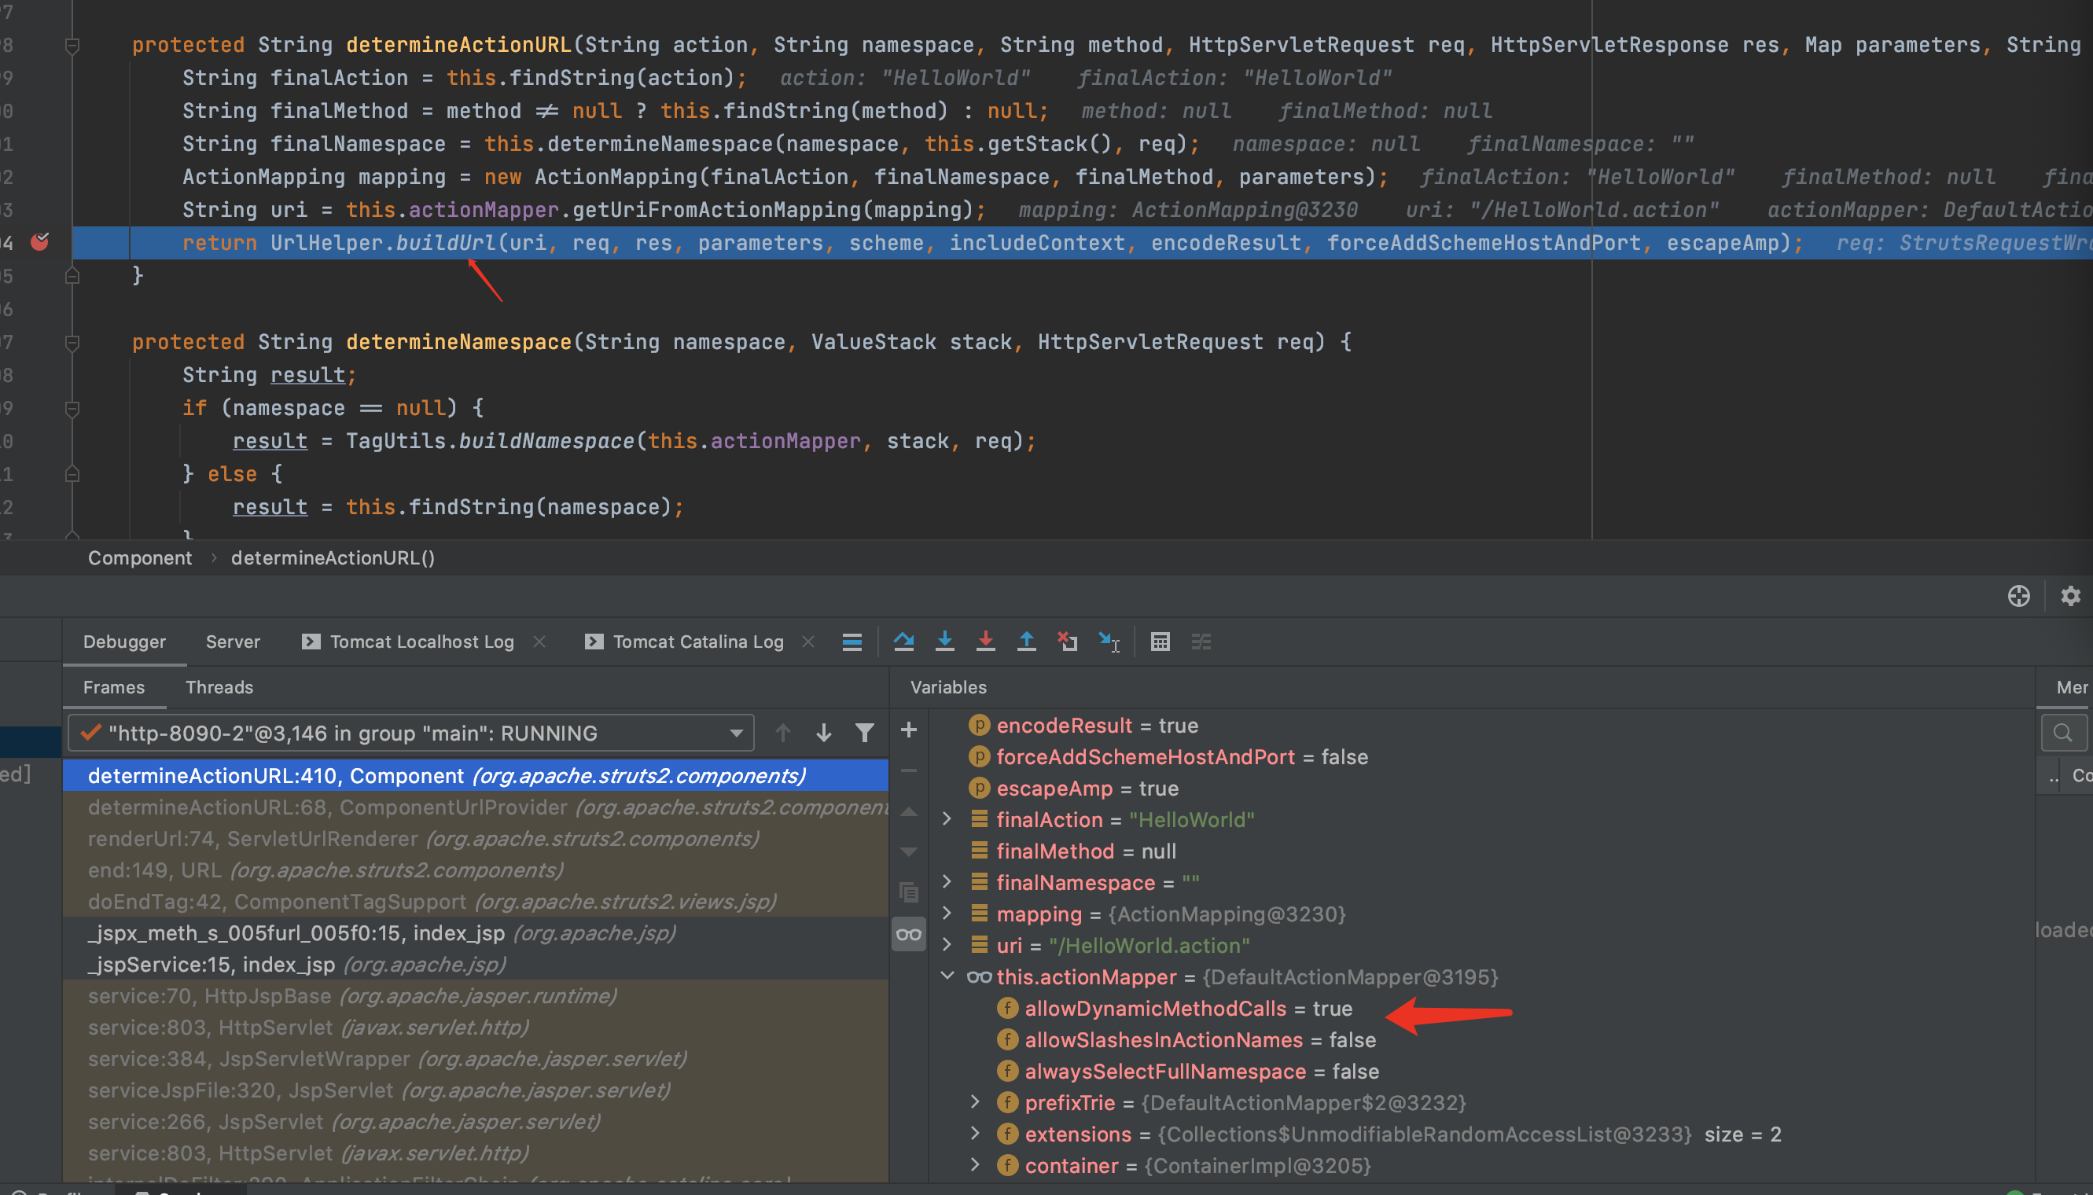The image size is (2093, 1195).
Task: Expand the prefixTrie field node
Action: [x=974, y=1101]
